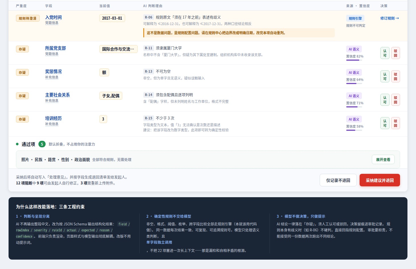
Task: Click the 入党时间 field link
Action: click(x=53, y=17)
